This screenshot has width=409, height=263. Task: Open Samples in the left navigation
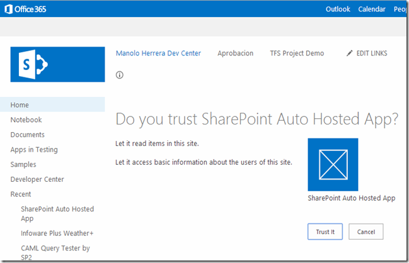[x=23, y=164]
